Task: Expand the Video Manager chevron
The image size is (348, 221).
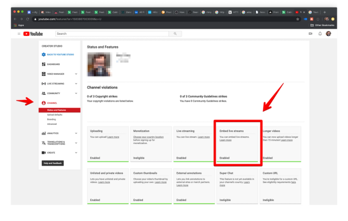Action: pos(76,74)
